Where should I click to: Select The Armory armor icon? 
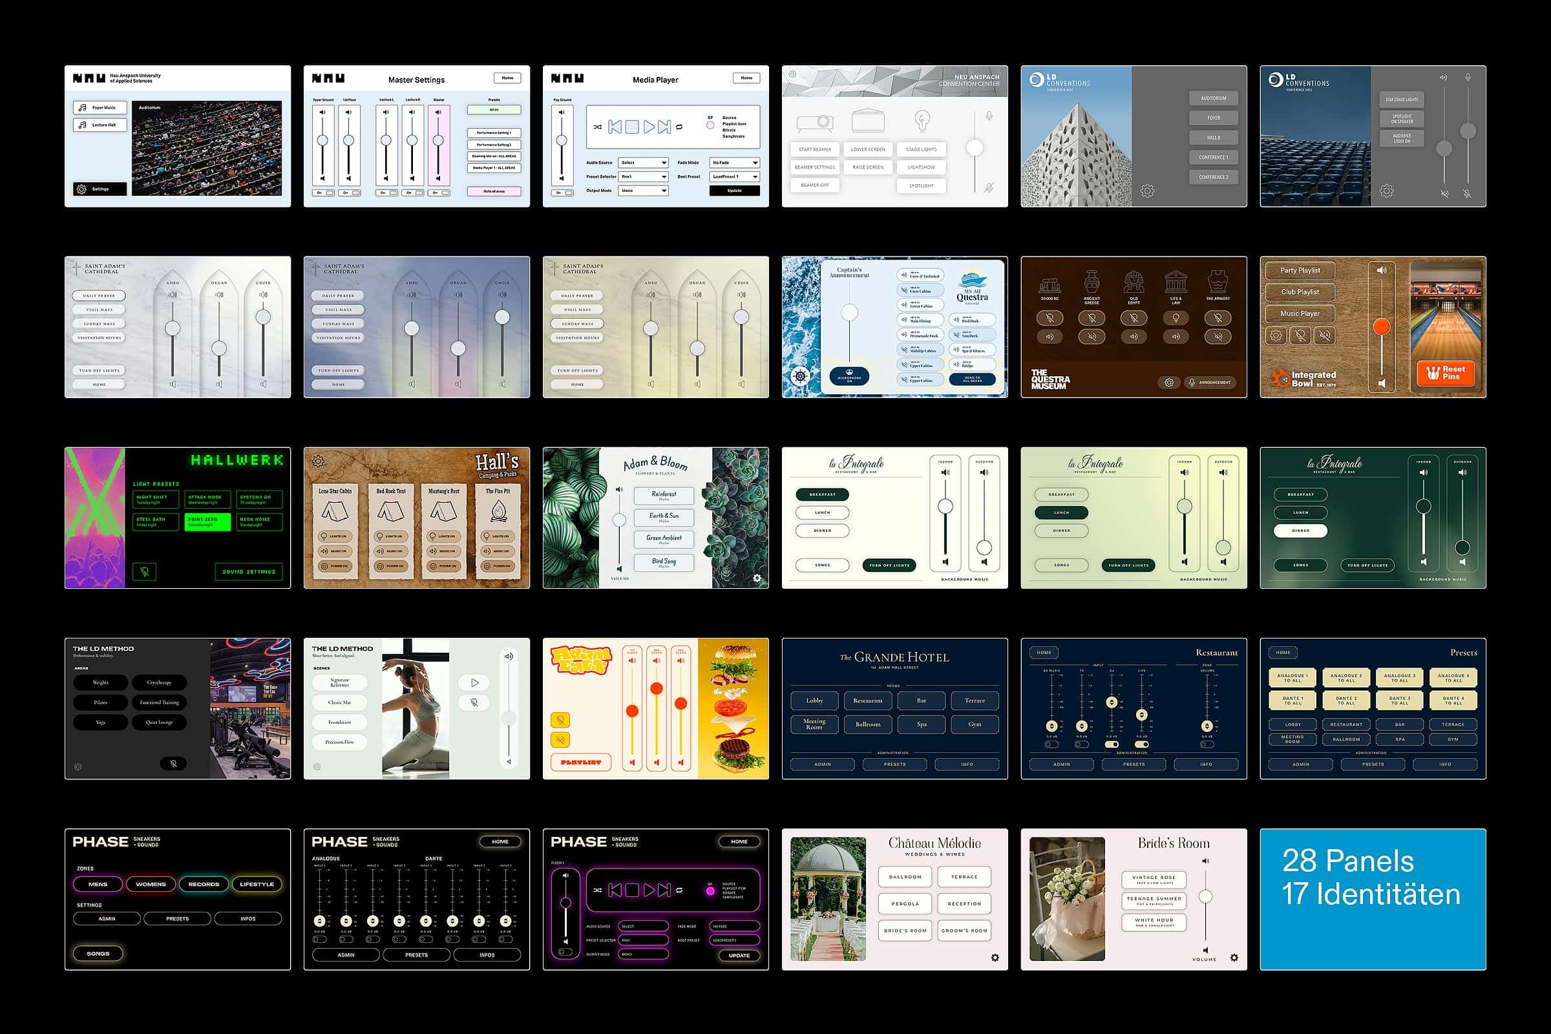[x=1218, y=282]
